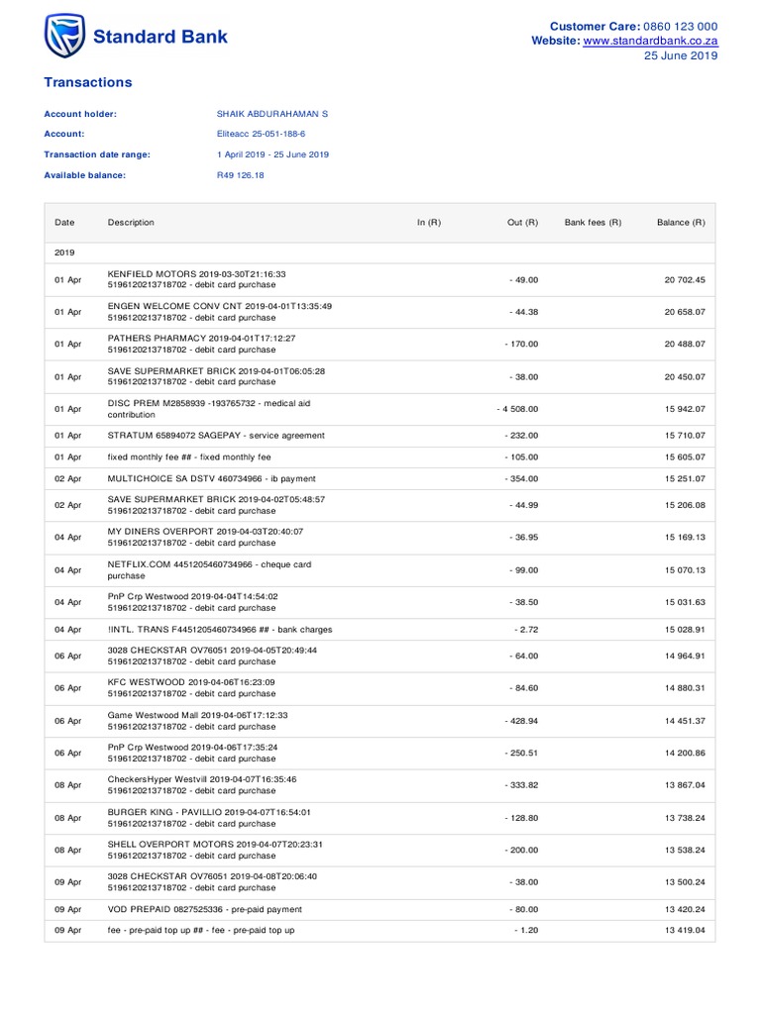Click the amount - 4 508.00

pyautogui.click(x=517, y=409)
